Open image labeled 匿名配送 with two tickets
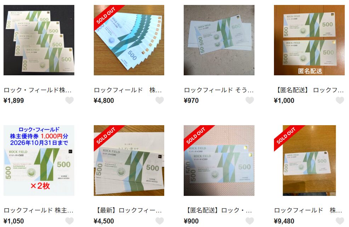The width and height of the screenshot is (349, 227). click(309, 40)
